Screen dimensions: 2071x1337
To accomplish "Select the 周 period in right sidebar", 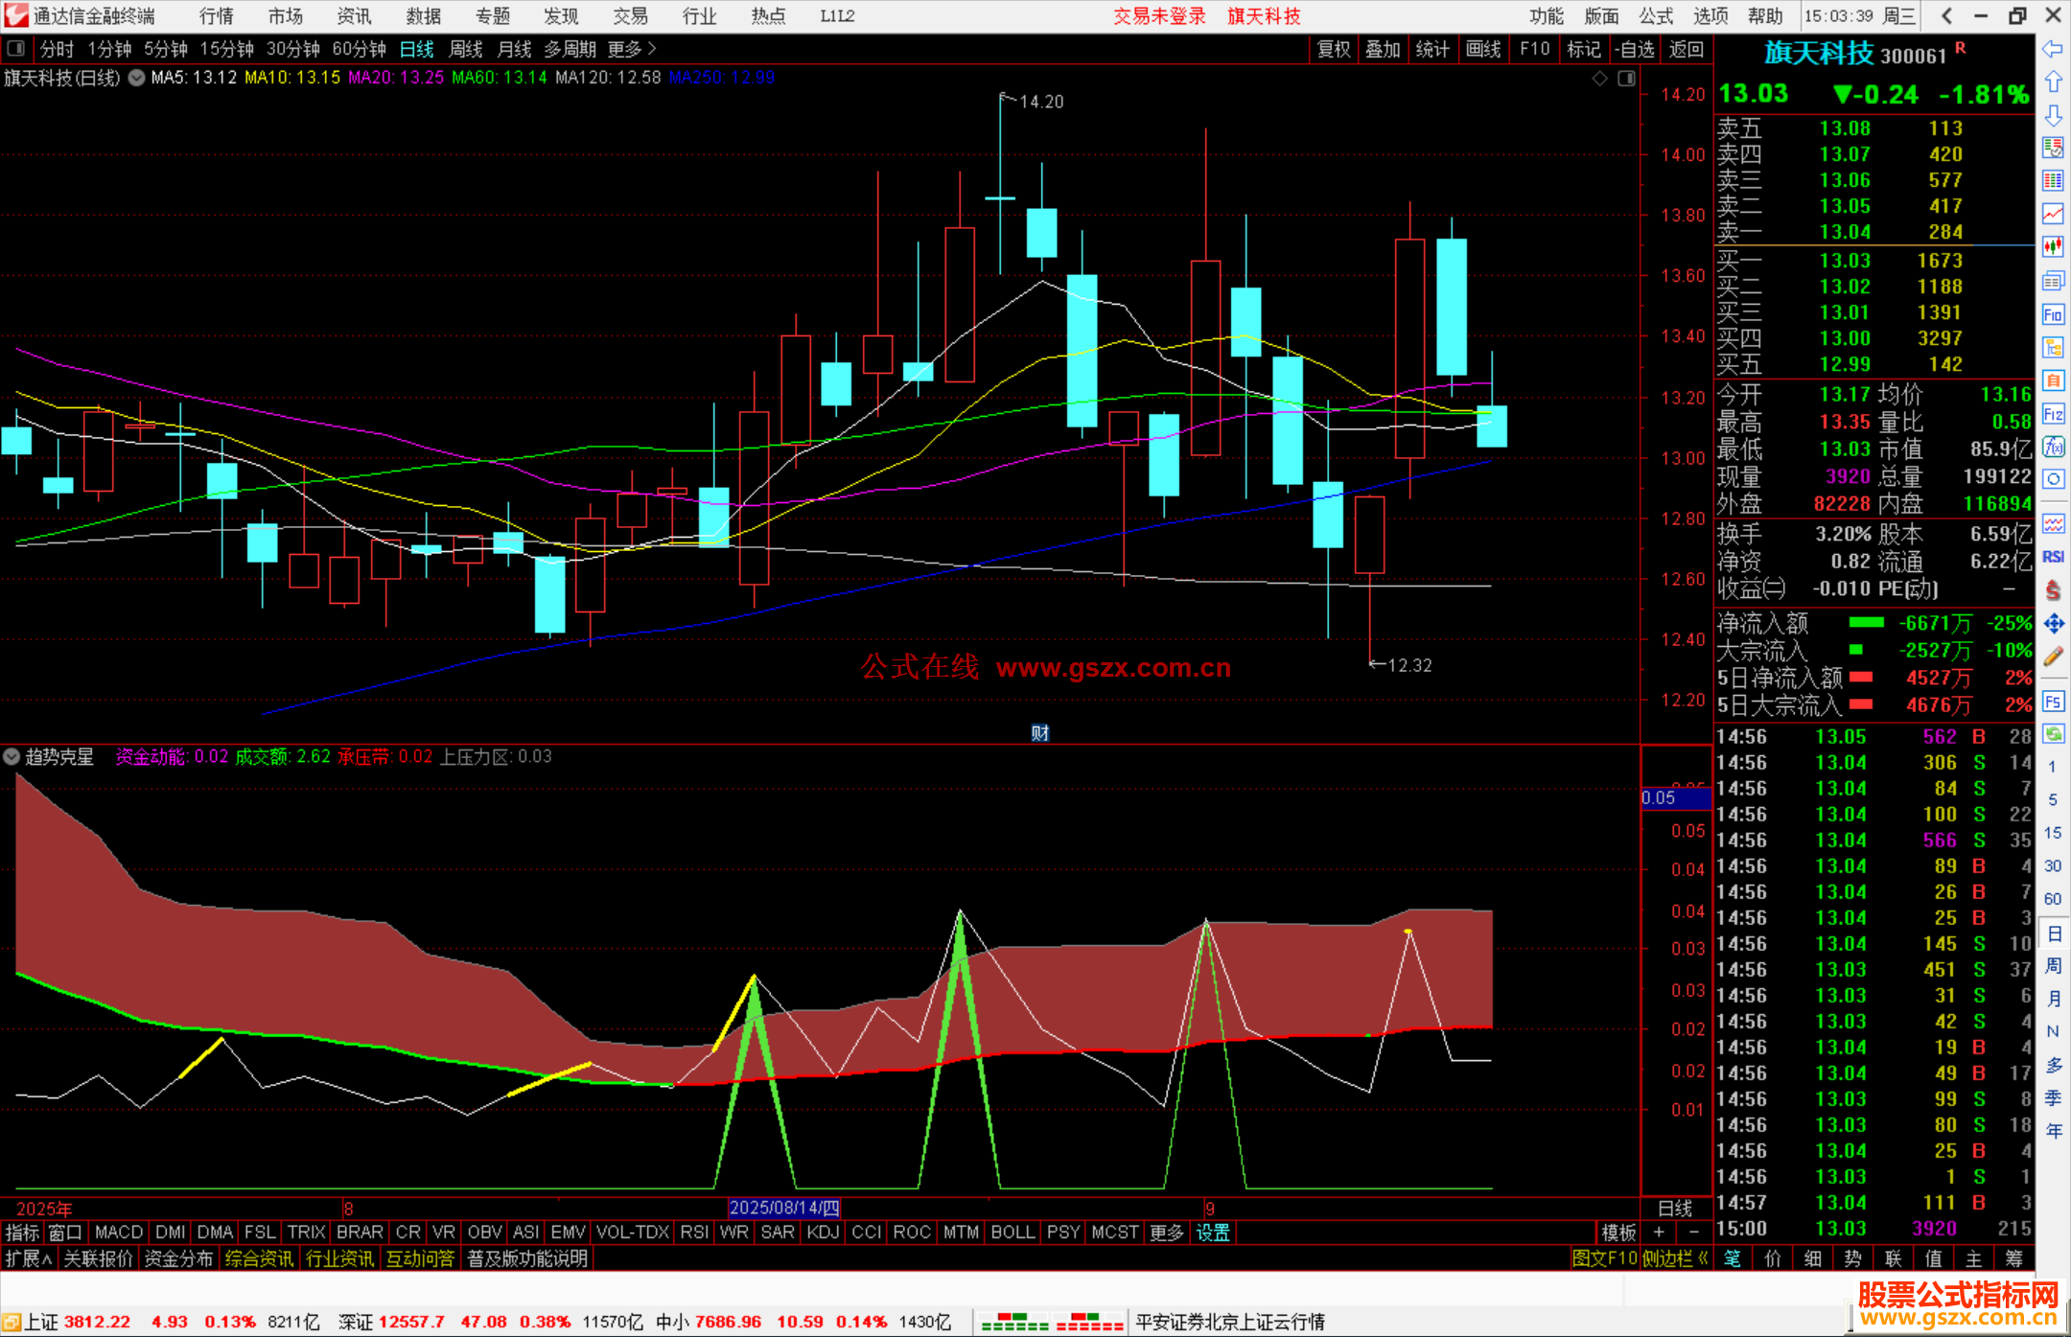I will pyautogui.click(x=2053, y=965).
